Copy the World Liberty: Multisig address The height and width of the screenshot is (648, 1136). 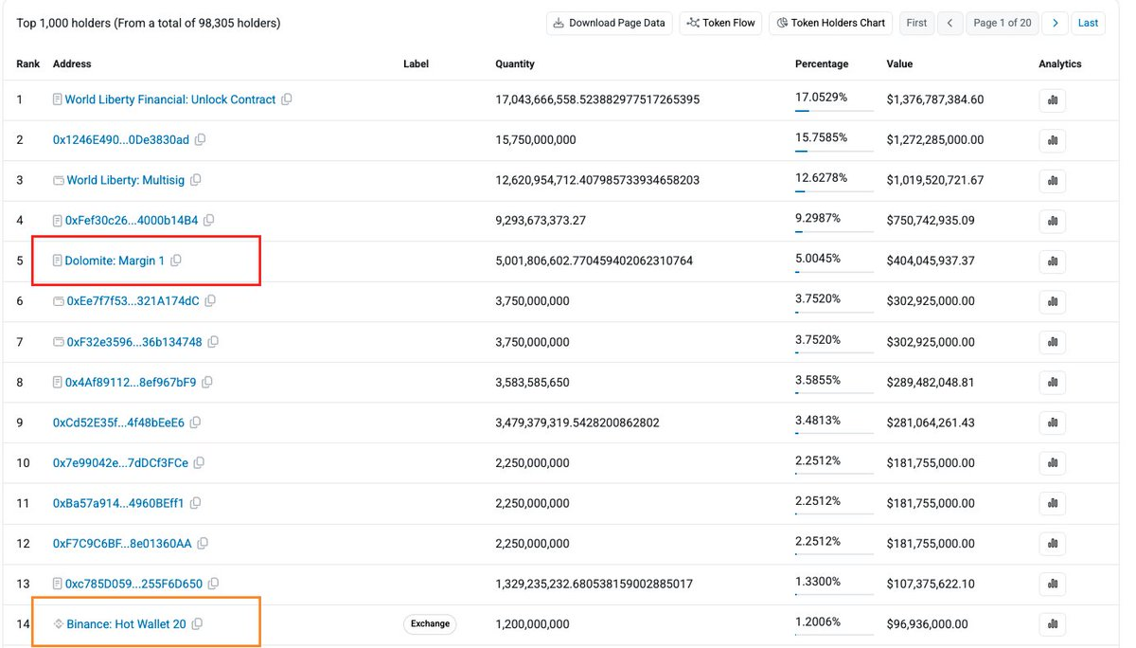pyautogui.click(x=195, y=180)
